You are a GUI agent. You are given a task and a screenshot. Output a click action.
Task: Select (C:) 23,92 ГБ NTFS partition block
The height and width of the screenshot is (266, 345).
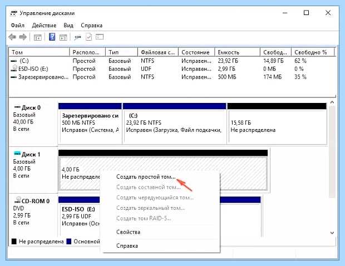click(x=175, y=124)
